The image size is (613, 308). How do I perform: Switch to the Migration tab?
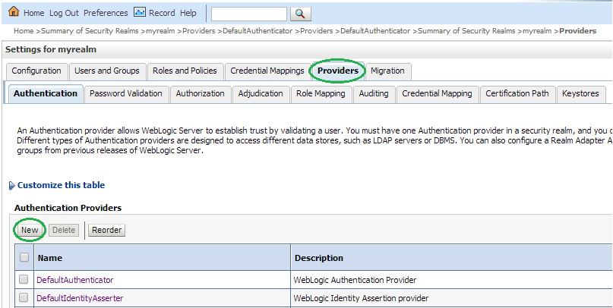(387, 71)
